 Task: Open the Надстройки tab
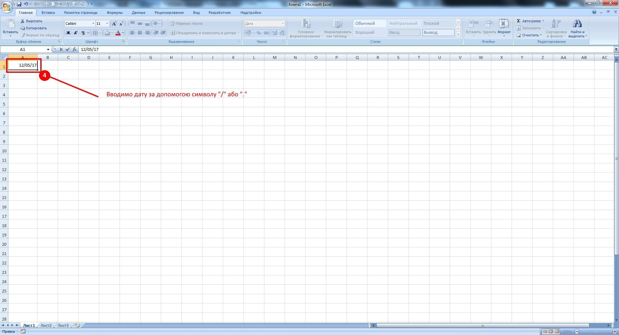pyautogui.click(x=251, y=13)
